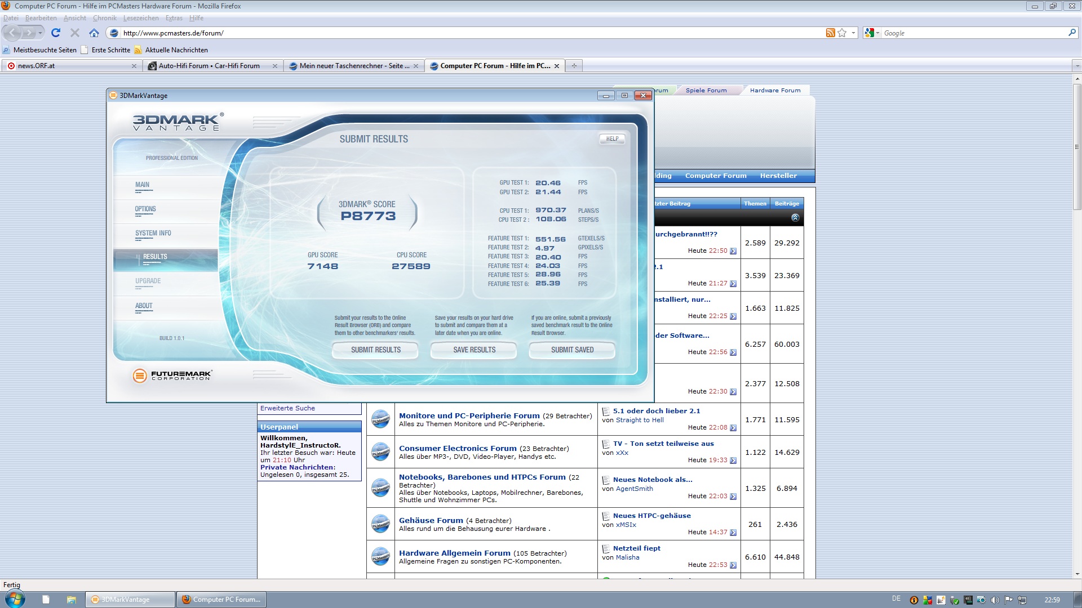Open address bar history dropdown arrow
Image resolution: width=1082 pixels, height=608 pixels.
pyautogui.click(x=853, y=33)
